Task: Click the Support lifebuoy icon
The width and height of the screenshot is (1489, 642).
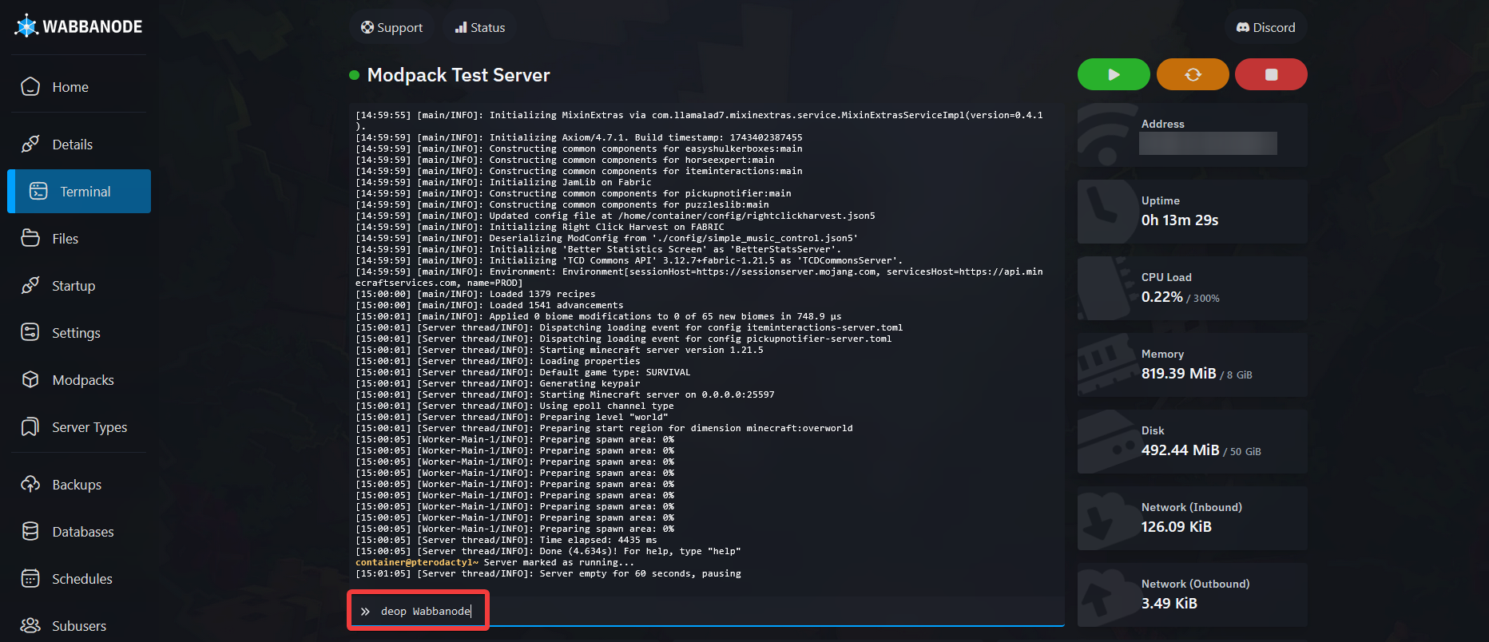Action: tap(367, 27)
